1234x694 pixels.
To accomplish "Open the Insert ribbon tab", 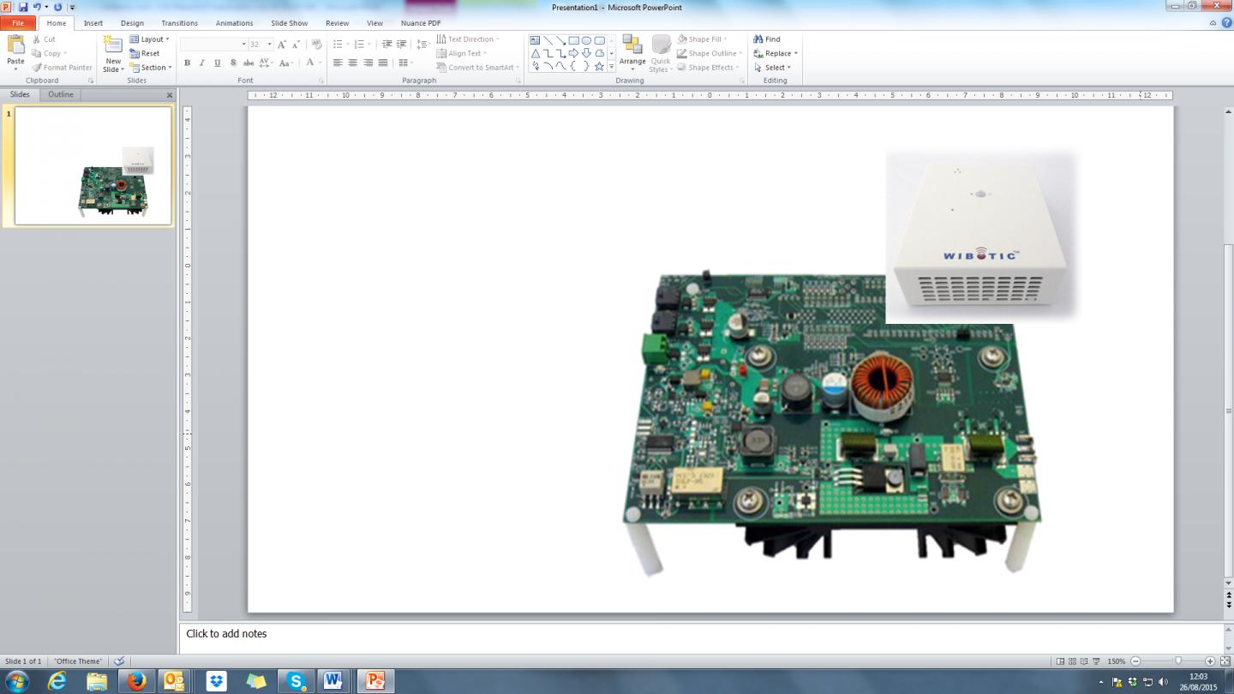I will [93, 23].
